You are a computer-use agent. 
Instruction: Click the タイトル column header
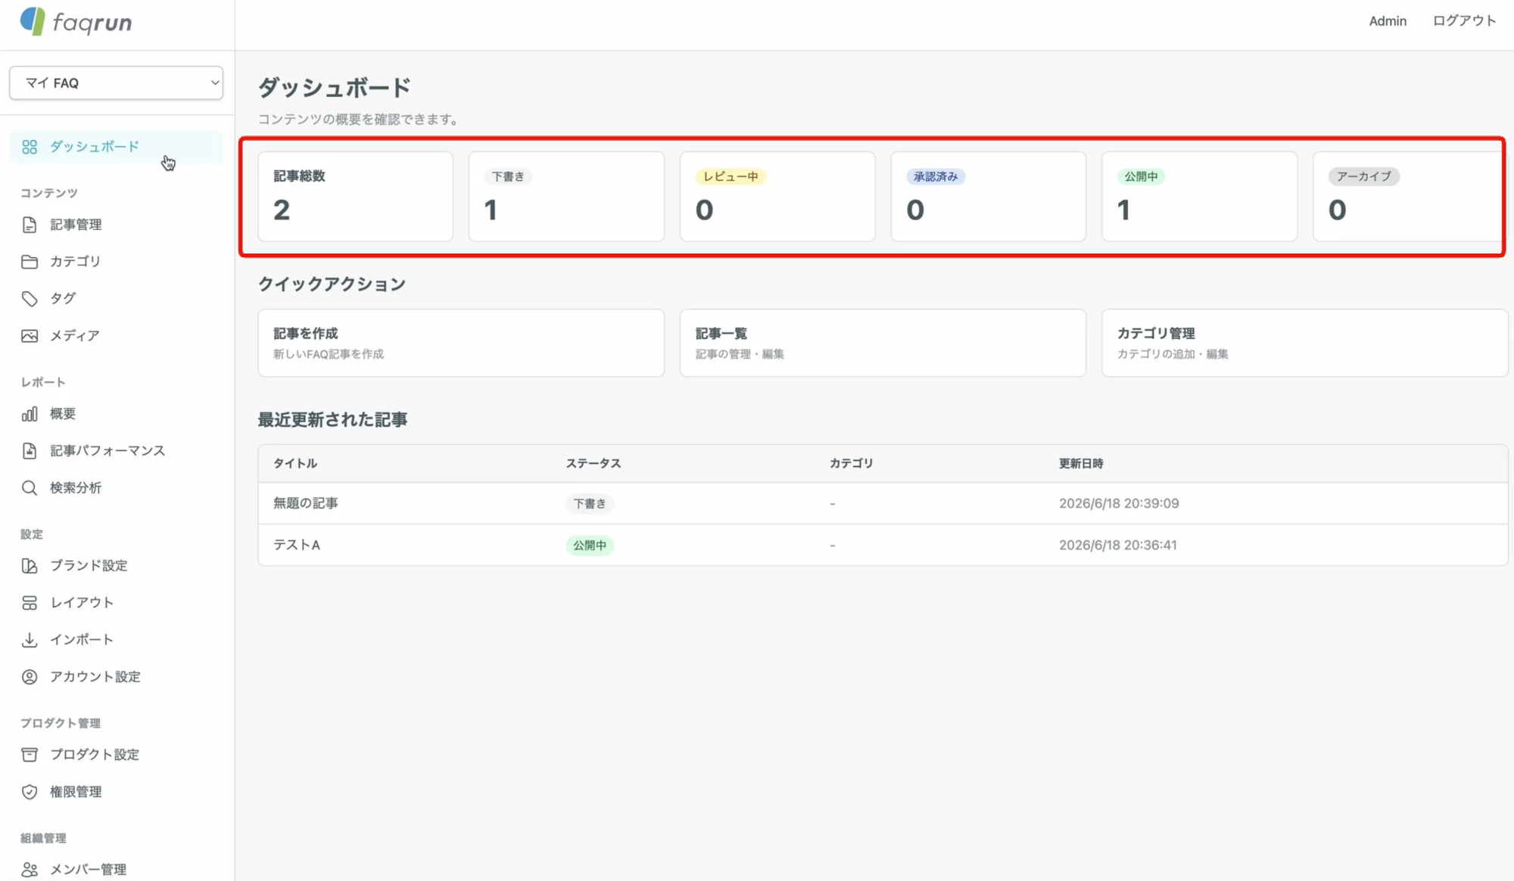(295, 463)
